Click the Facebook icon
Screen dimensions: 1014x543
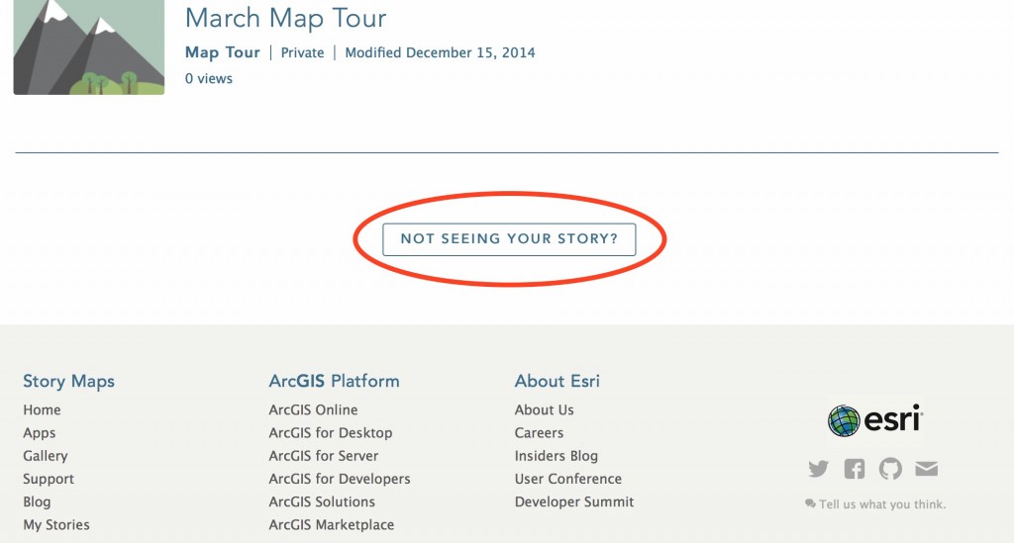[855, 469]
